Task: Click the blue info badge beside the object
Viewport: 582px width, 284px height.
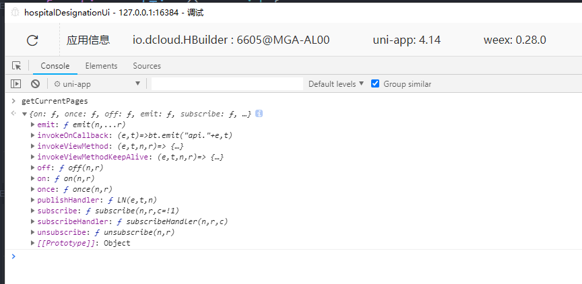Action: [259, 114]
